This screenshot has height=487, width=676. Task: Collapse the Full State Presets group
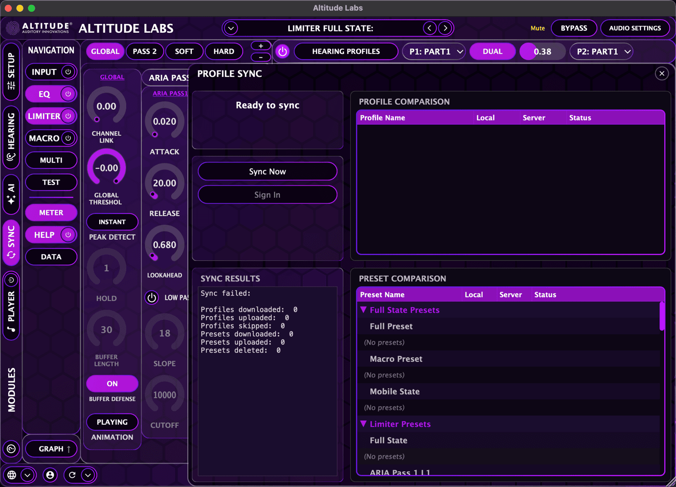[x=363, y=310]
